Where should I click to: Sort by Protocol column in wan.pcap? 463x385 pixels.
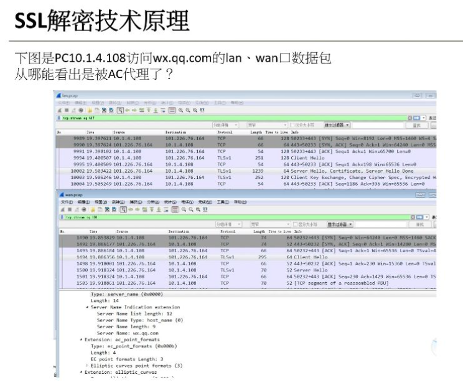[228, 232]
